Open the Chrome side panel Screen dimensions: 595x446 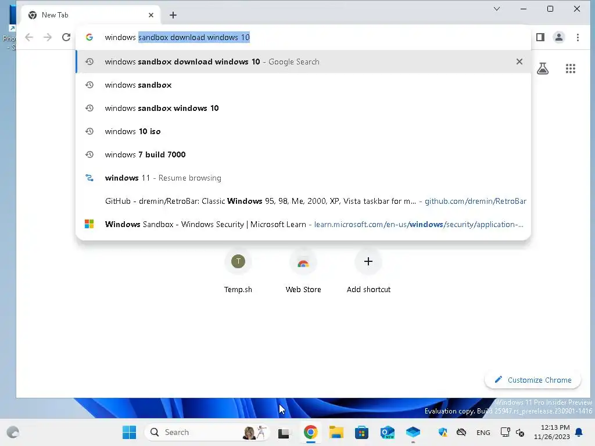(x=540, y=37)
